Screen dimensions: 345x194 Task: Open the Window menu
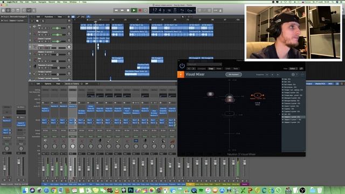[x=73, y=2]
